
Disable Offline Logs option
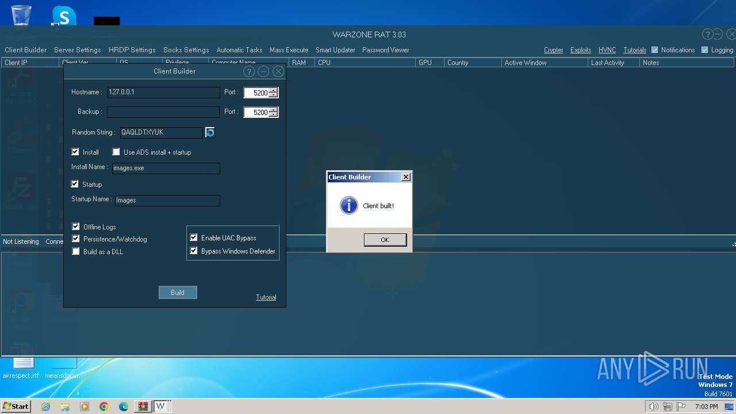[76, 227]
